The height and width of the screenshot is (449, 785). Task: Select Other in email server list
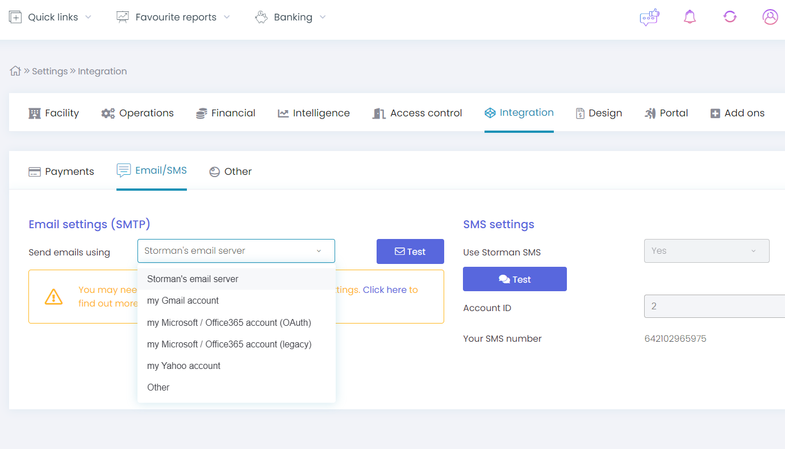[236, 387]
